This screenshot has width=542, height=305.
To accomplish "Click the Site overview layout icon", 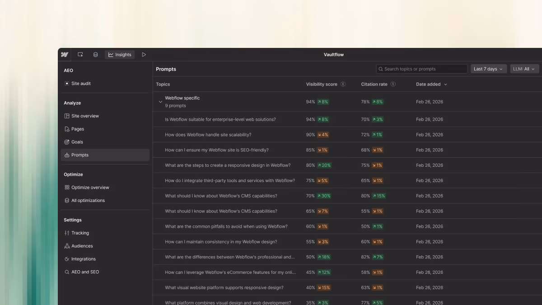I will 67,116.
